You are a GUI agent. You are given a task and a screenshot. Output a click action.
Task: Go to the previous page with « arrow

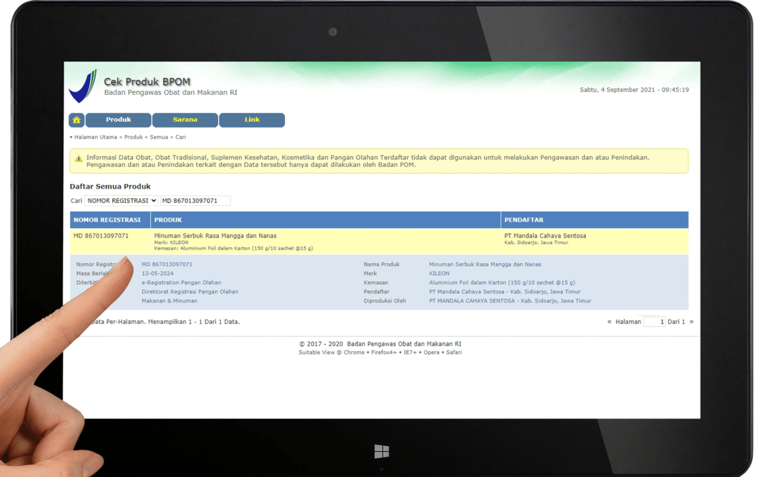pos(609,322)
